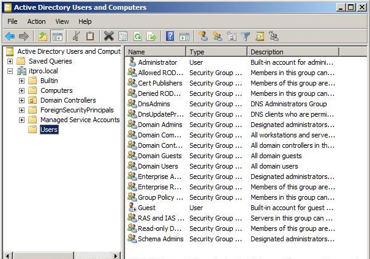The width and height of the screenshot is (370, 259).
Task: Sort by the Type column header
Action: tap(217, 52)
